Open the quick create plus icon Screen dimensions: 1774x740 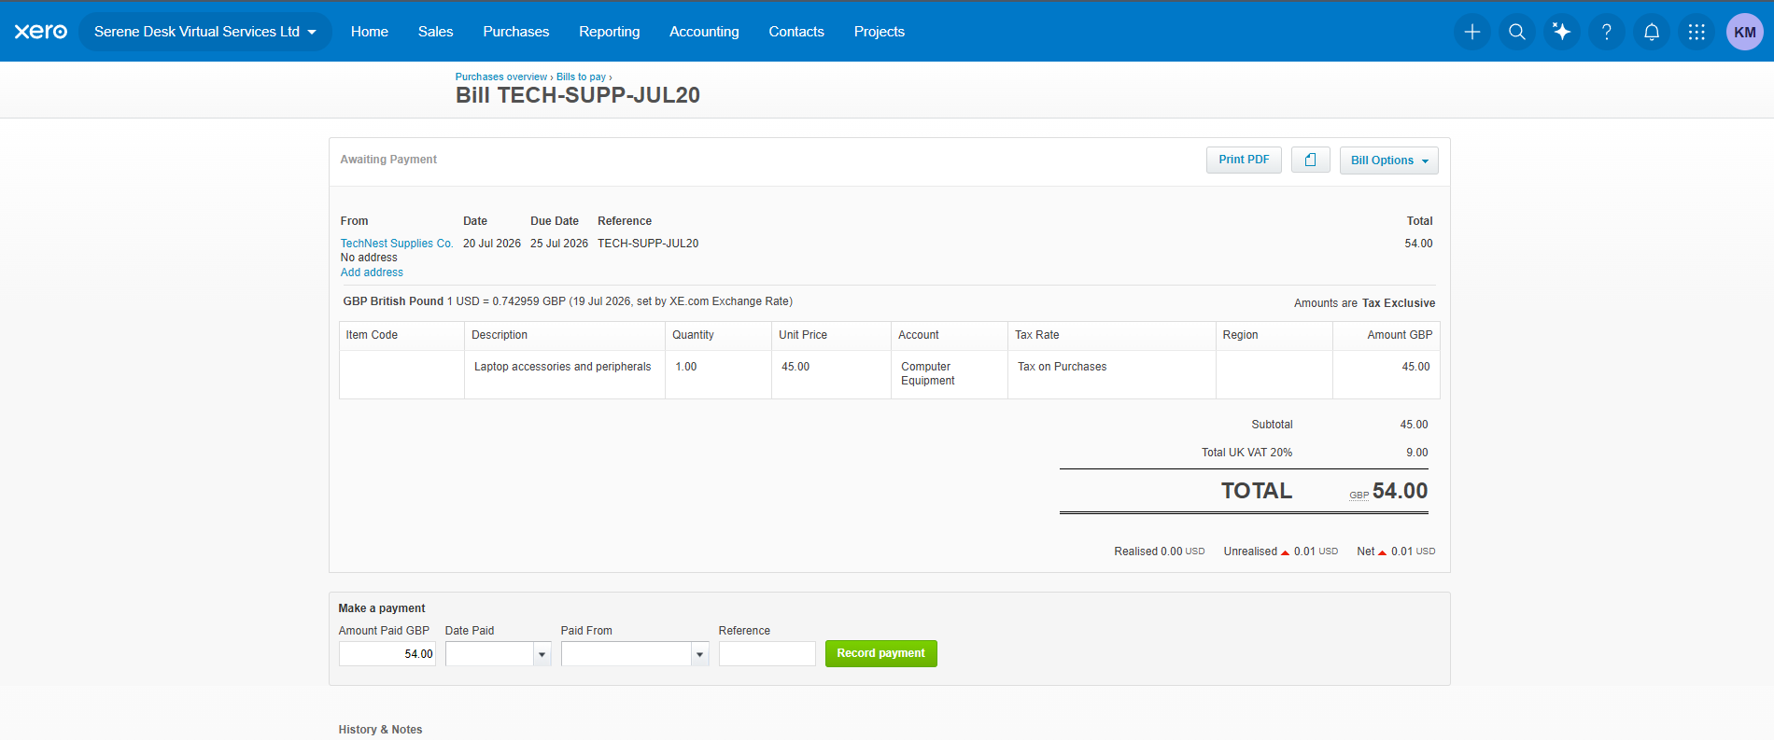coord(1472,32)
